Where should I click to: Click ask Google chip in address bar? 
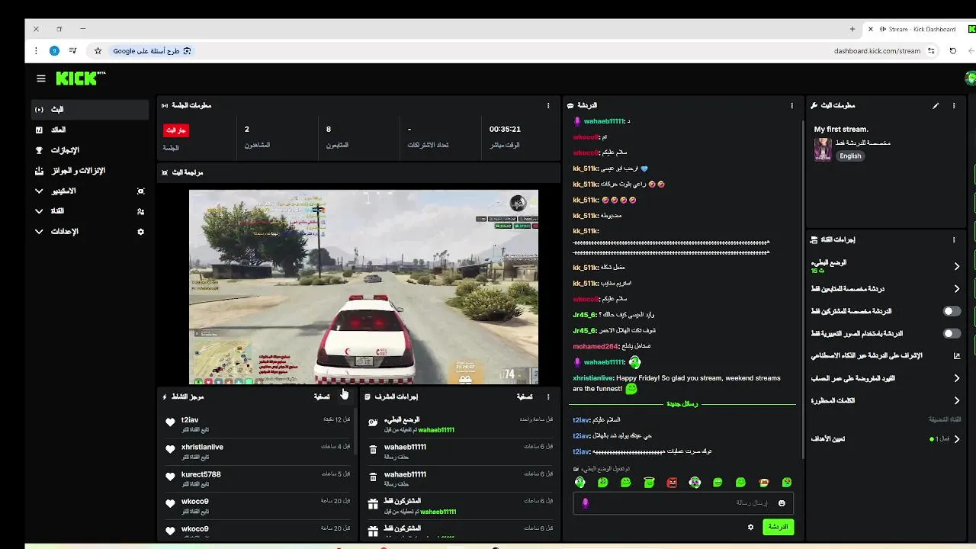click(x=152, y=51)
